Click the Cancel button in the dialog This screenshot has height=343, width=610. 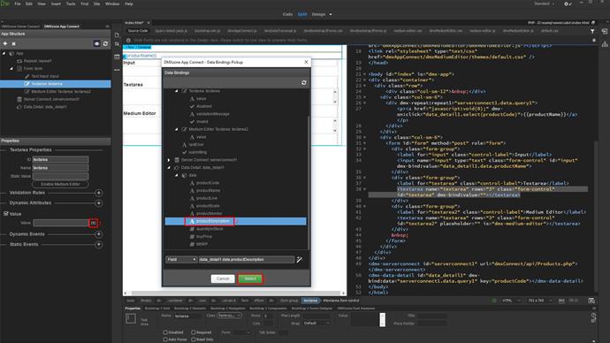[223, 278]
